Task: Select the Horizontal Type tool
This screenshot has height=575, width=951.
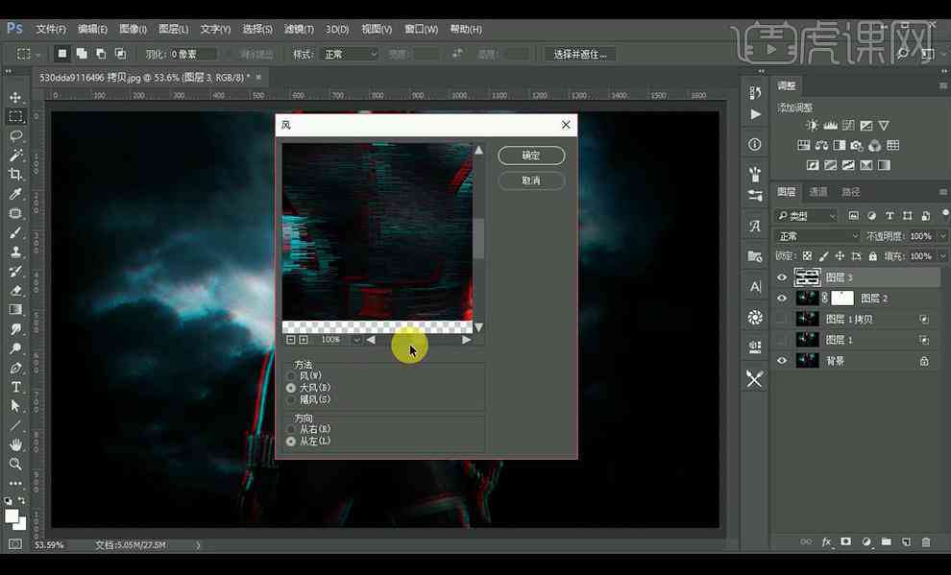Action: click(15, 387)
